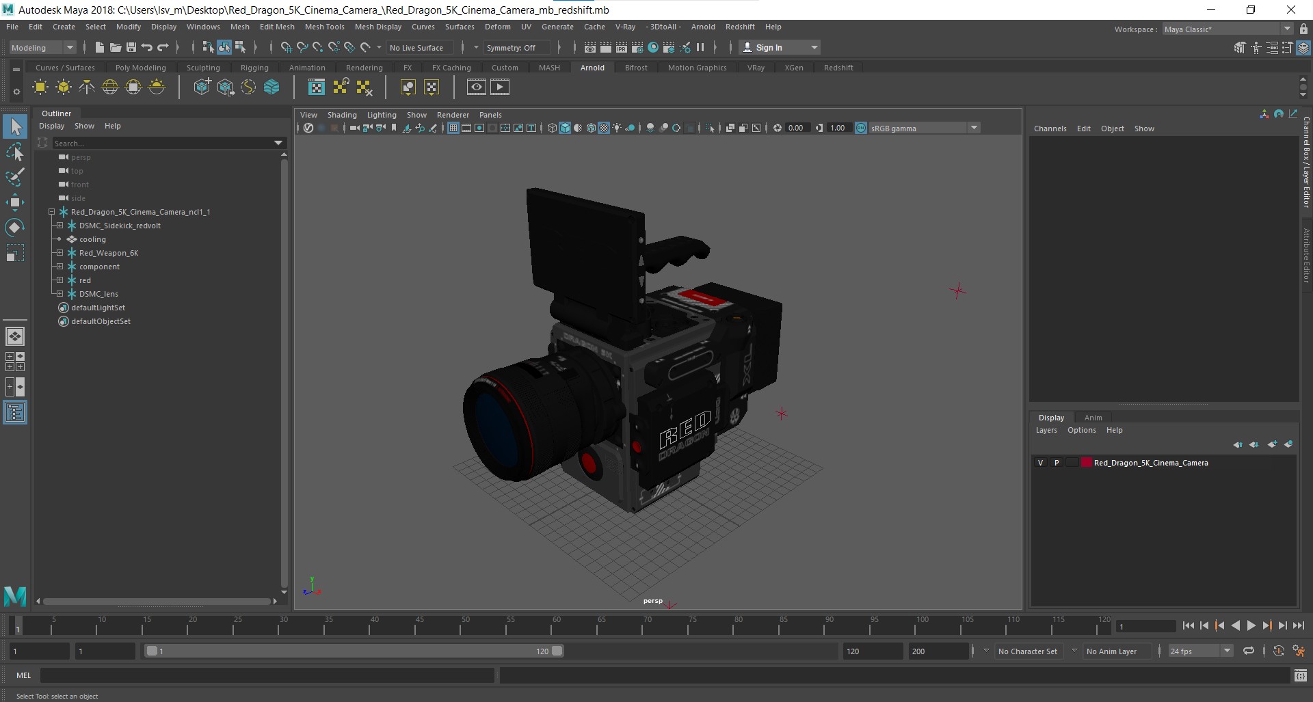
Task: Click the Arnold stand-in create icon
Action: [202, 87]
